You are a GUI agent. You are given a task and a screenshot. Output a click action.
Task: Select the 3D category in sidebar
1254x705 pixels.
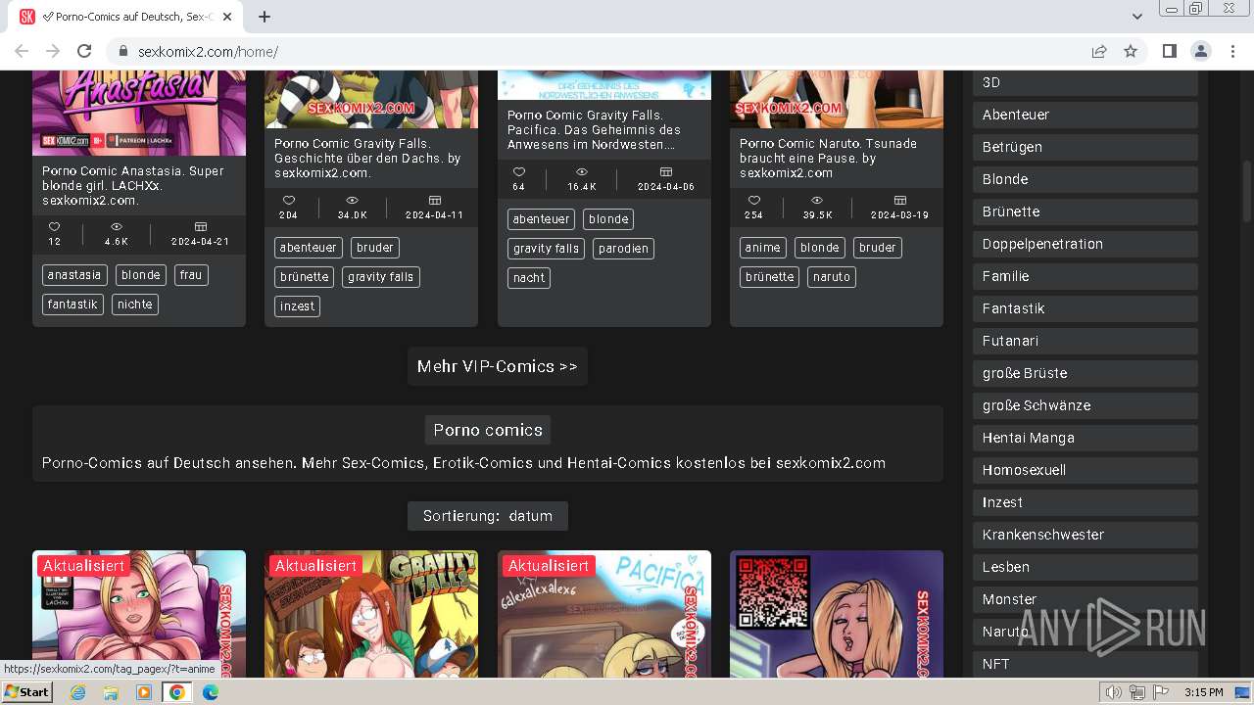click(1085, 83)
